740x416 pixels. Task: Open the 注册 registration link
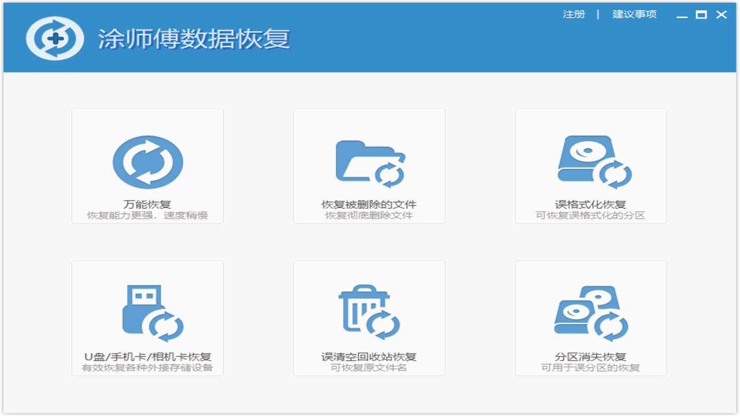pos(573,14)
